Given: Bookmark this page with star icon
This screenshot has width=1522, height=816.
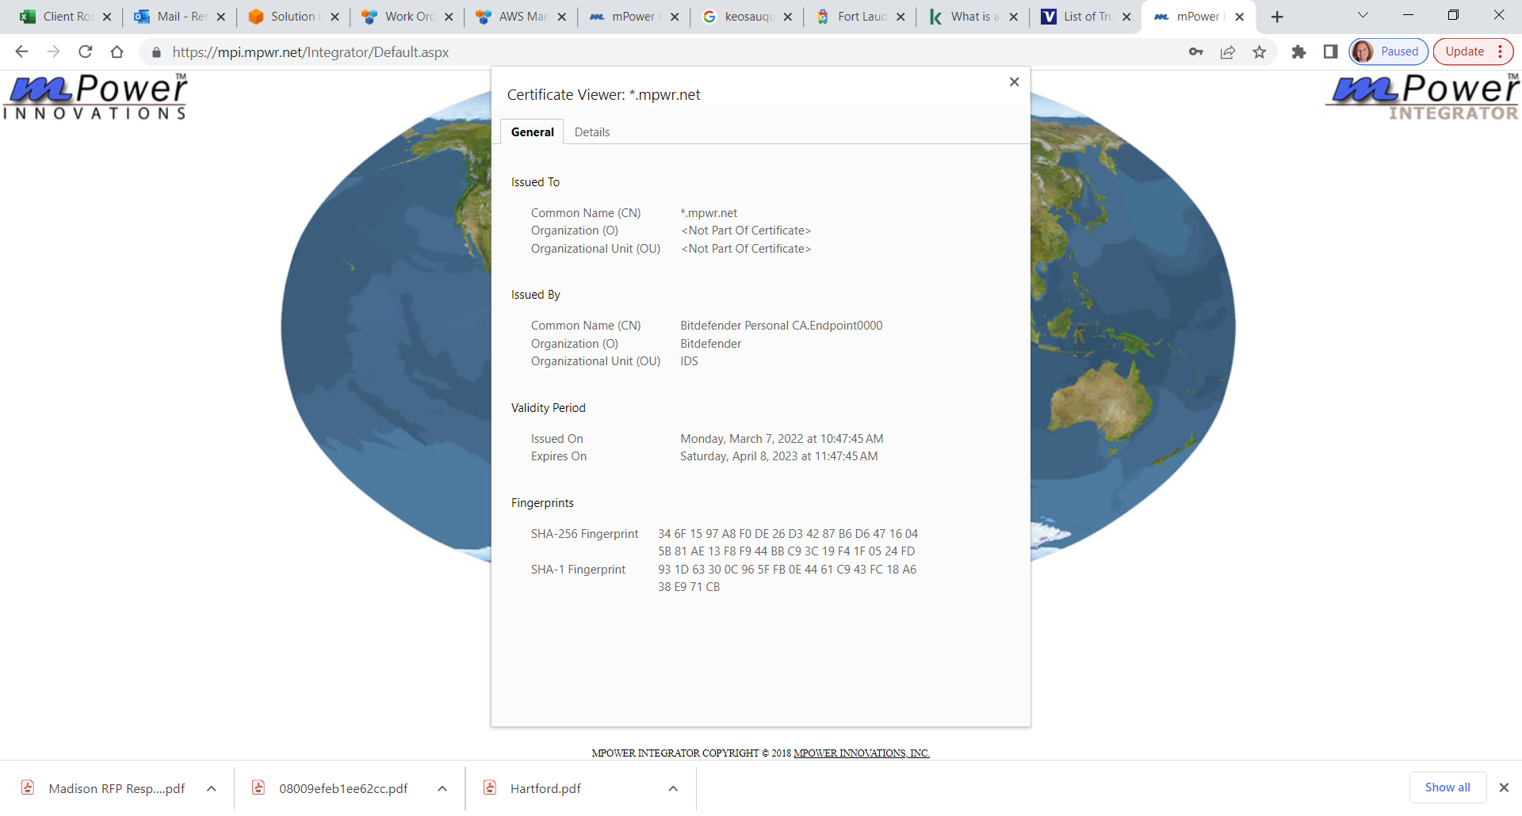Looking at the screenshot, I should (1260, 51).
